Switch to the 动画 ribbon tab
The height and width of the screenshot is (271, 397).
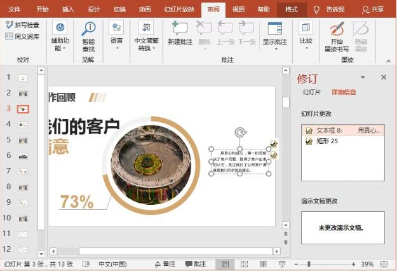[x=145, y=10]
